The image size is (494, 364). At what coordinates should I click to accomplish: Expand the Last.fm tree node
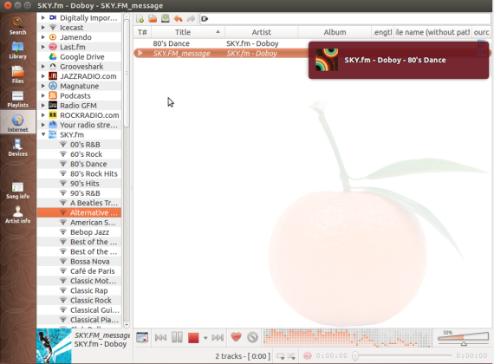(43, 47)
